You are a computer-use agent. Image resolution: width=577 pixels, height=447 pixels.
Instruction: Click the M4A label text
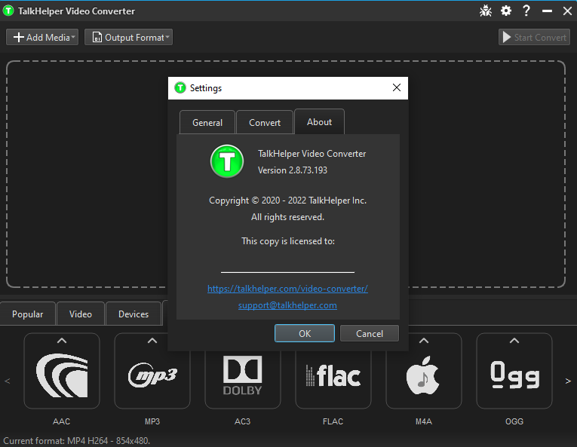(x=424, y=421)
